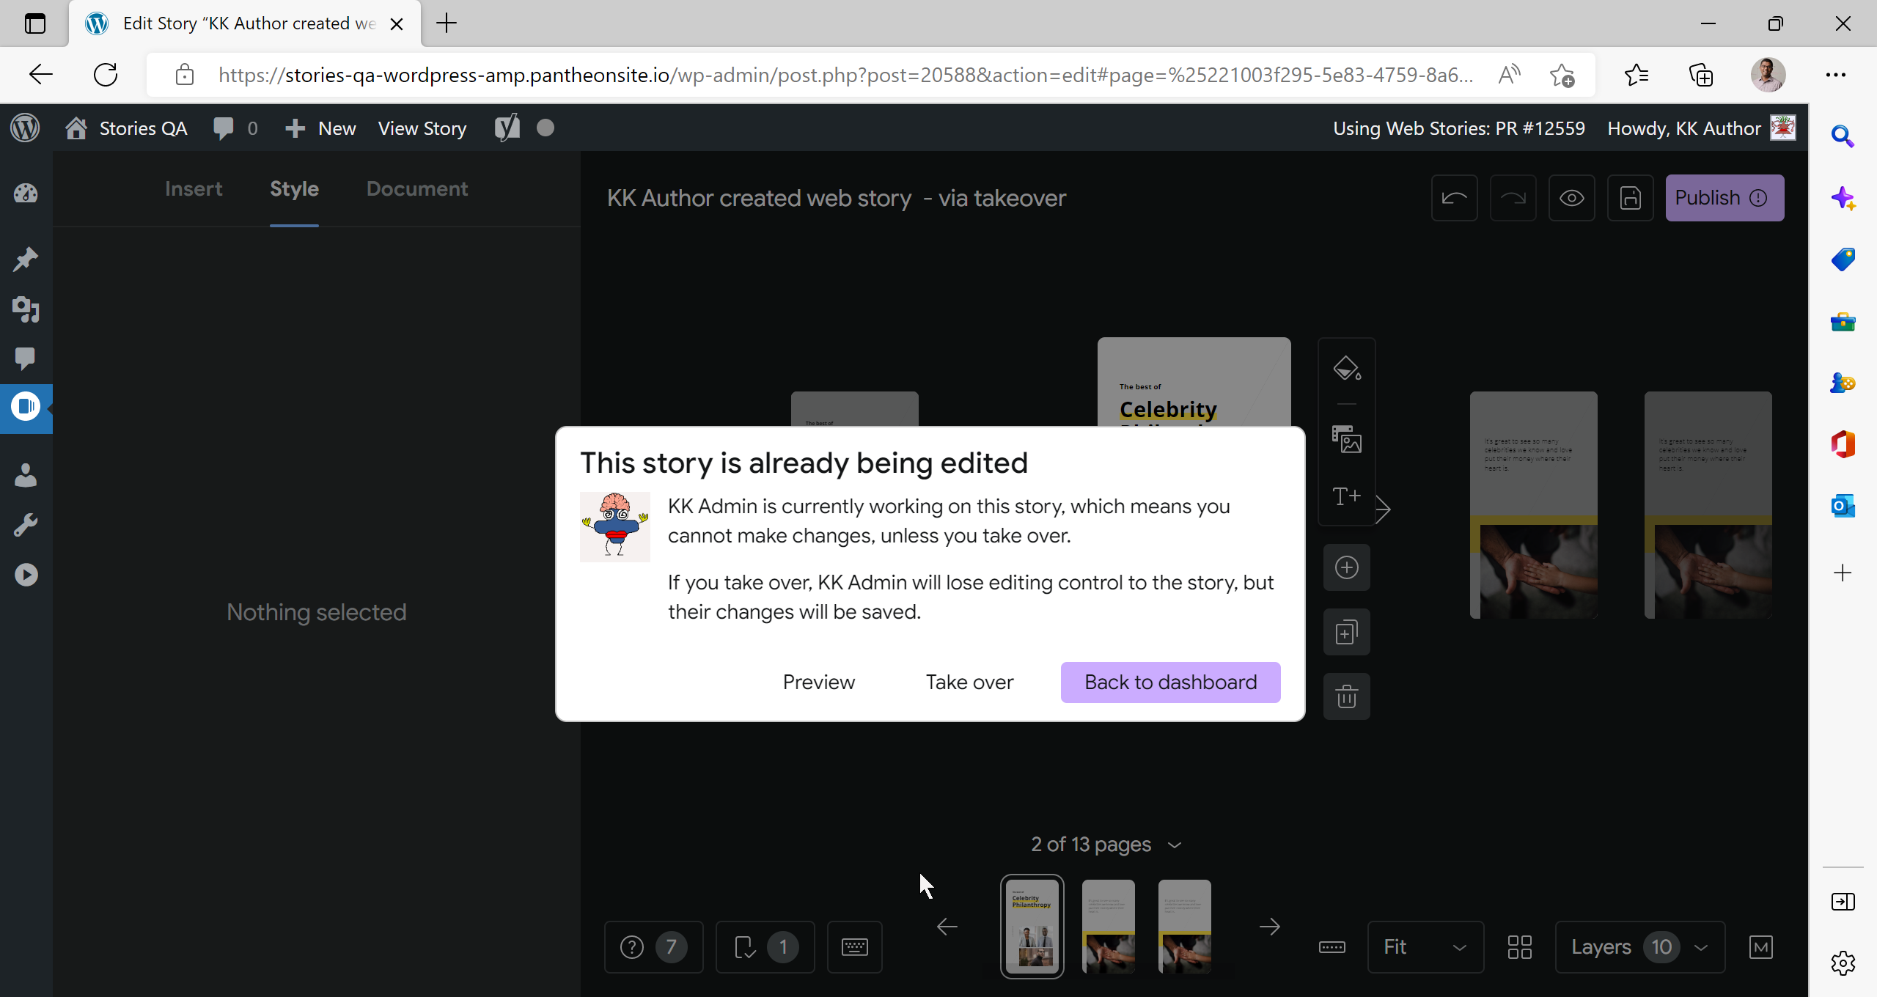Image resolution: width=1877 pixels, height=997 pixels.
Task: Select the page background color bucket tool
Action: pyautogui.click(x=1347, y=368)
